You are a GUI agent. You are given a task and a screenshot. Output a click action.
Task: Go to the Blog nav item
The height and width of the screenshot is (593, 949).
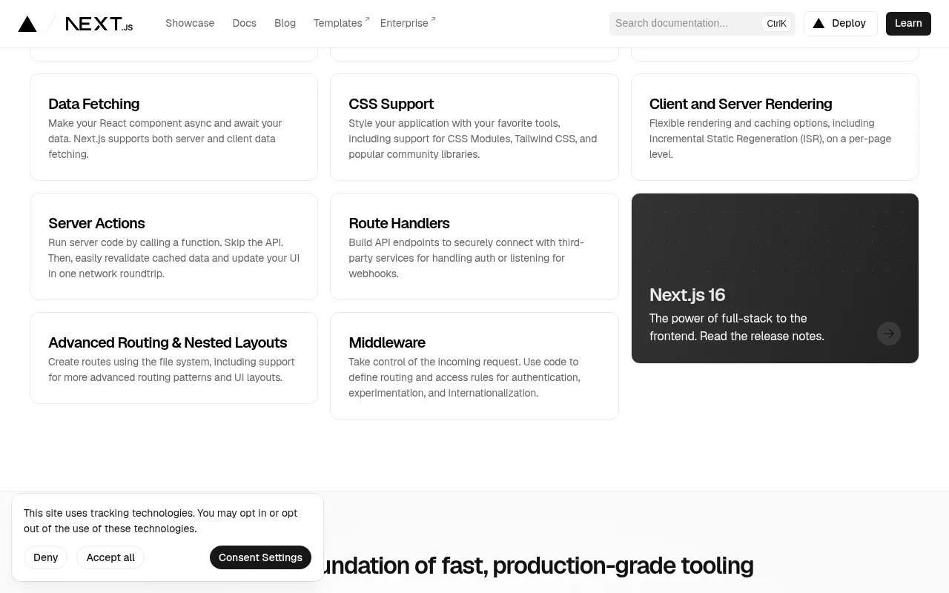click(x=285, y=23)
